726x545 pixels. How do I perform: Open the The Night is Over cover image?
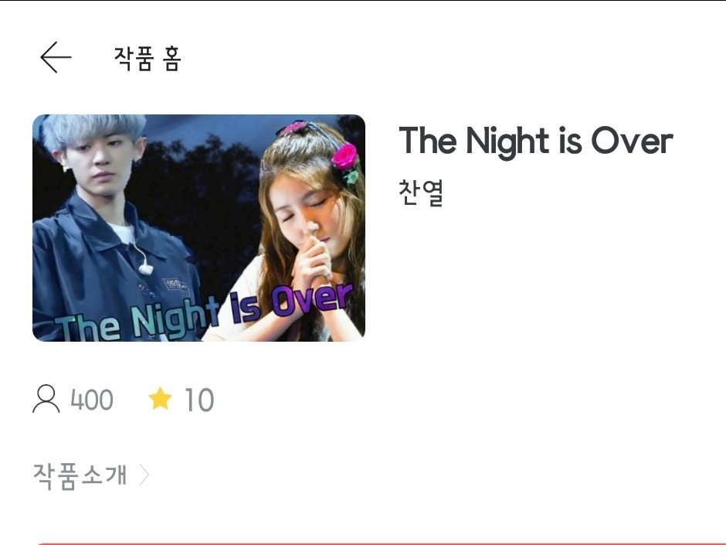coord(198,227)
